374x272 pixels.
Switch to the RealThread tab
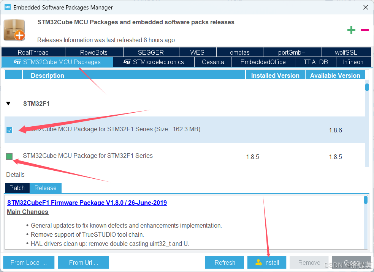33,52
